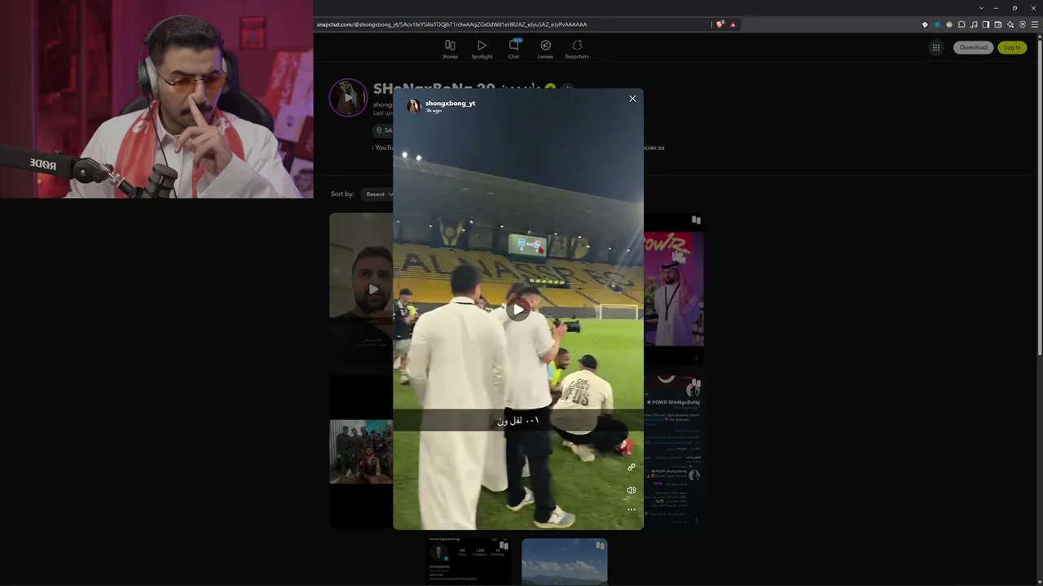
Task: Play the paused story video
Action: [x=518, y=309]
